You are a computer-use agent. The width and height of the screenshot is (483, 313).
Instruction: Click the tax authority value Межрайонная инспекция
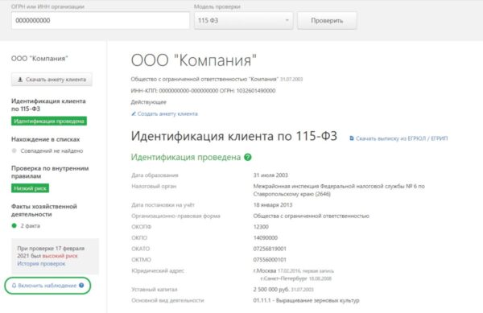(x=339, y=190)
